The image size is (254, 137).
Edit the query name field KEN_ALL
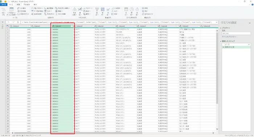(236, 33)
